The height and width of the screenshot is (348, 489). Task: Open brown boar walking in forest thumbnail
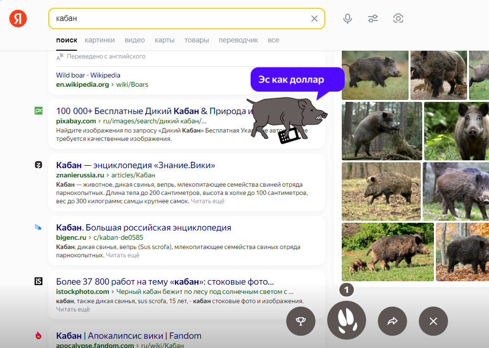click(381, 192)
